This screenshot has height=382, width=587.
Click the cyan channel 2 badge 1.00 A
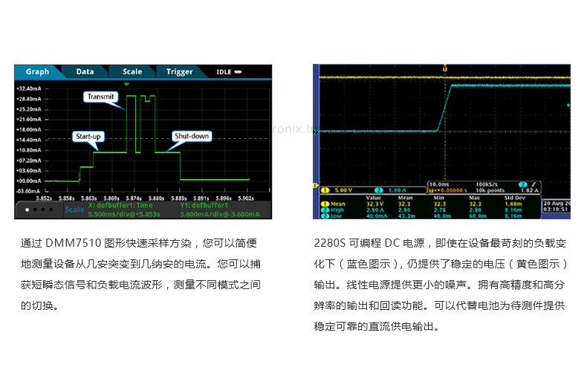[x=391, y=190]
